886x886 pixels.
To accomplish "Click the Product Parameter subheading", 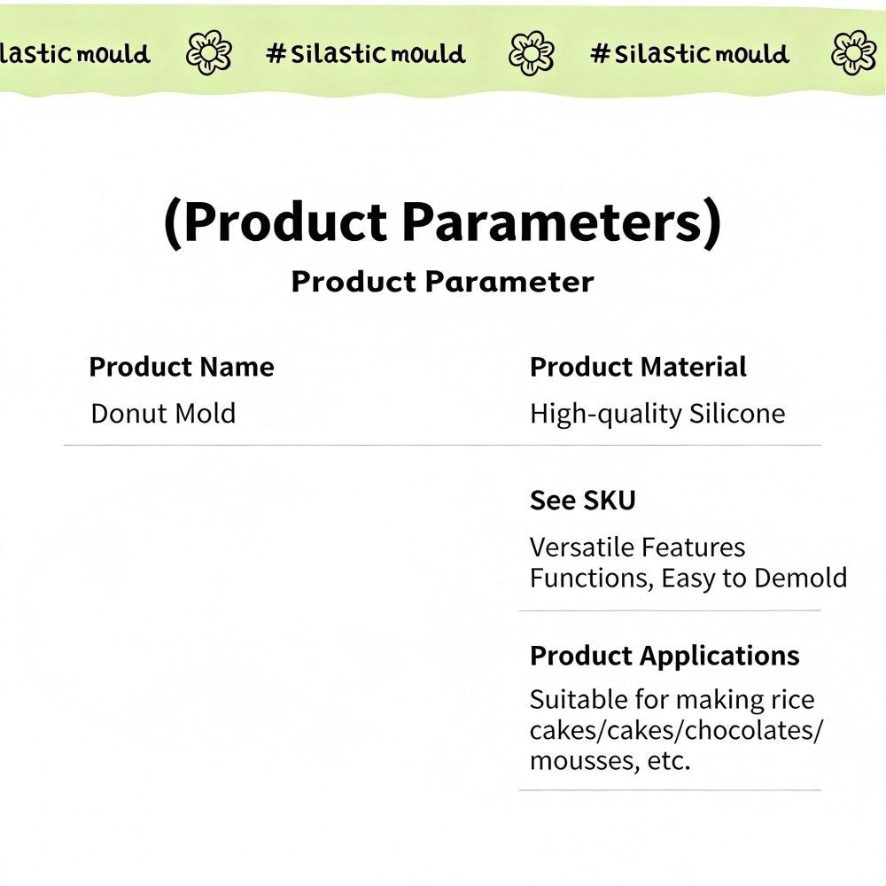I will click(442, 282).
